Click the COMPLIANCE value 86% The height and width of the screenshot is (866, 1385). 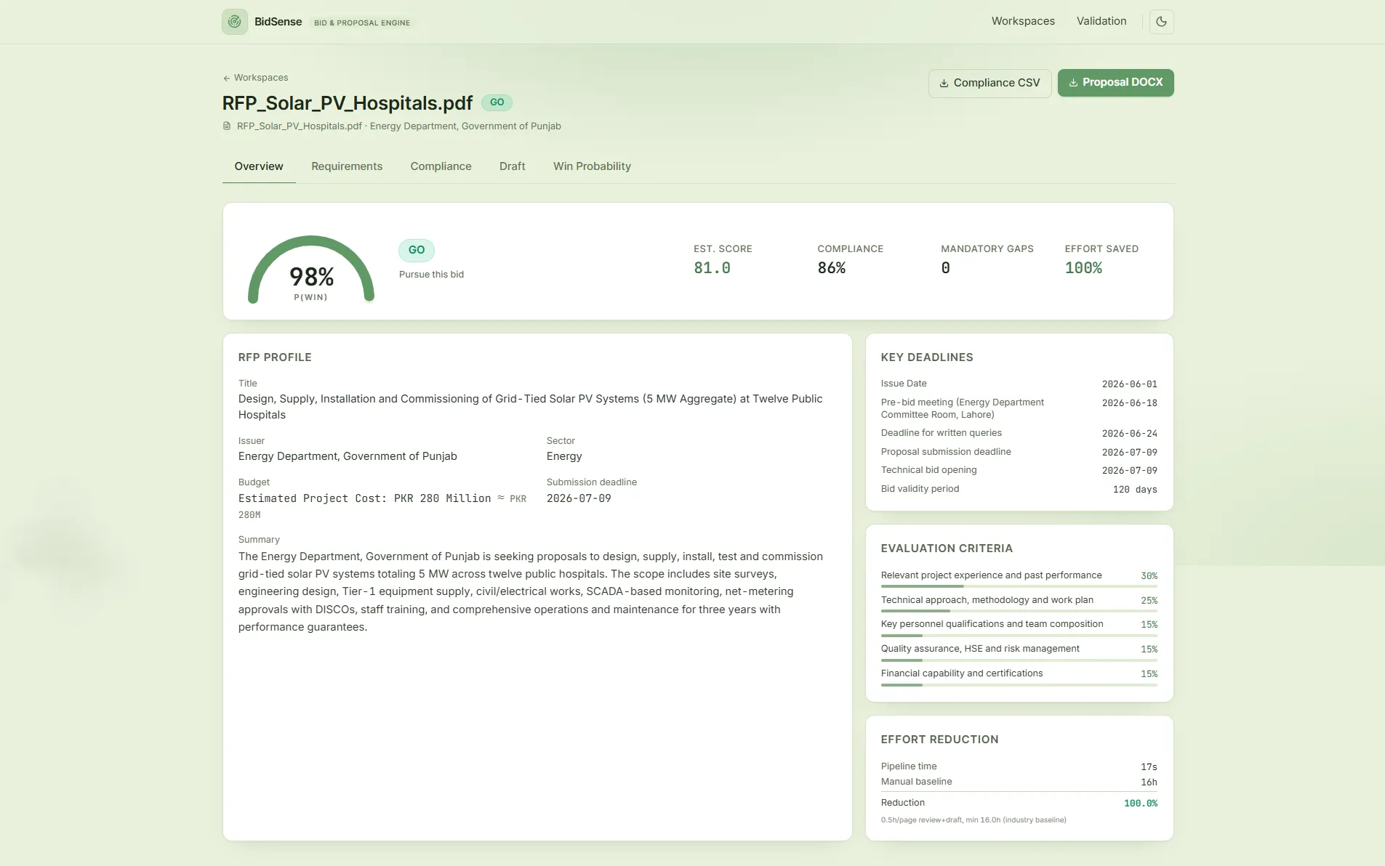831,268
